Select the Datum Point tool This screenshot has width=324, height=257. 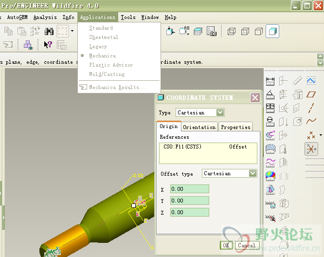(311, 135)
